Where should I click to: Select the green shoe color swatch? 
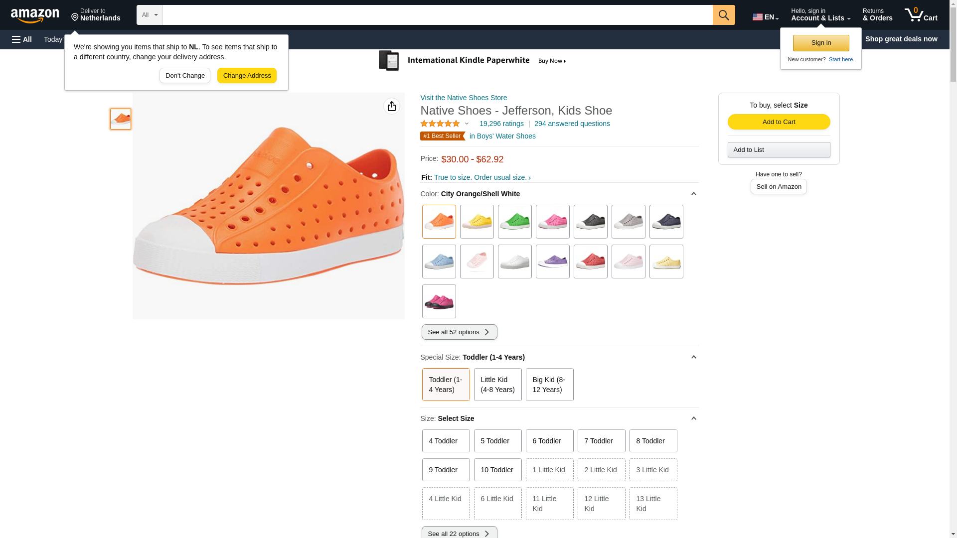(x=514, y=222)
